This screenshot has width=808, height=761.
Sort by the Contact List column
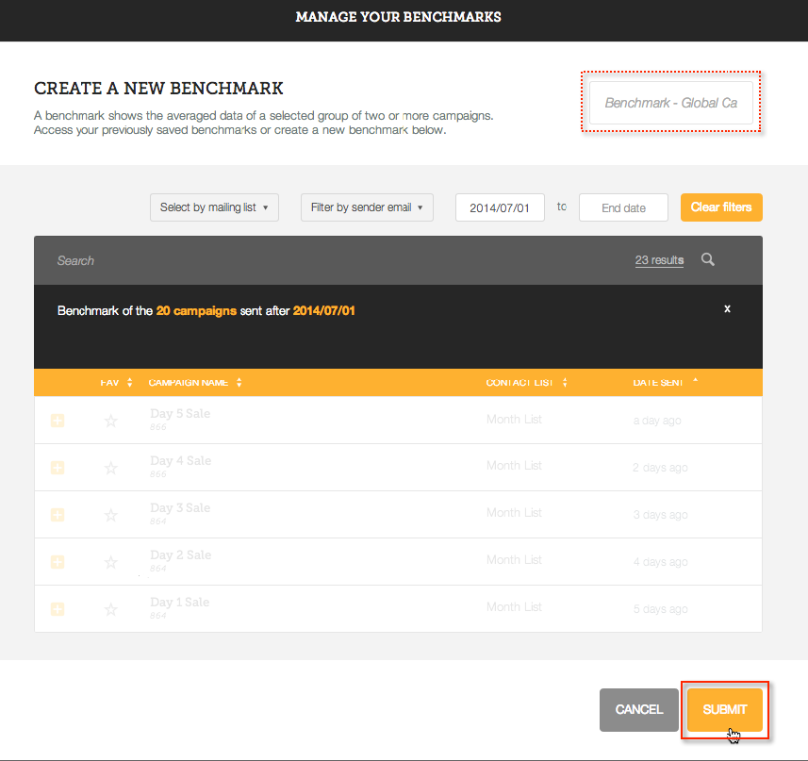pyautogui.click(x=526, y=382)
